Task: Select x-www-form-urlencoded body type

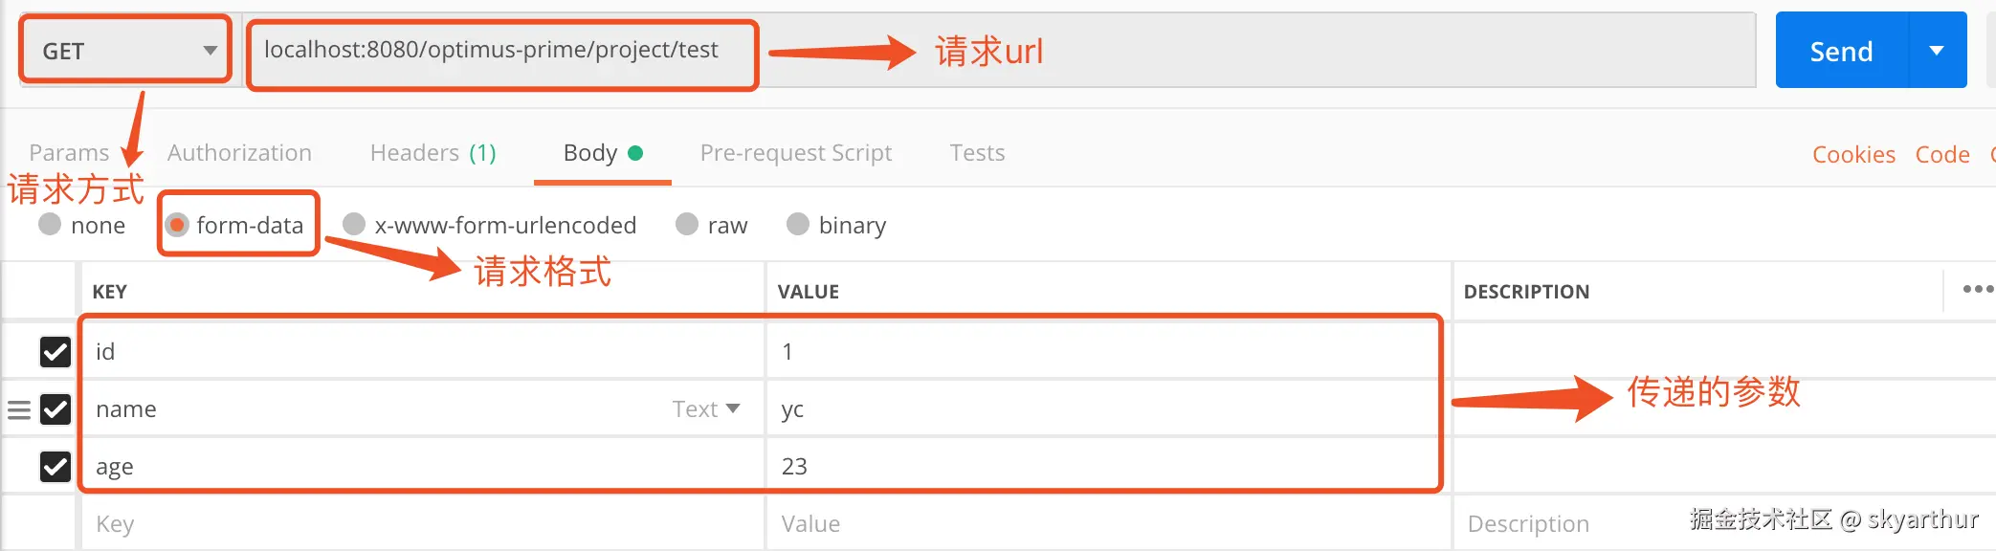Action: [x=354, y=225]
